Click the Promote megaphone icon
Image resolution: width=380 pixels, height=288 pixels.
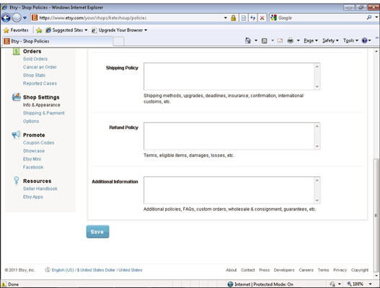tap(16, 135)
